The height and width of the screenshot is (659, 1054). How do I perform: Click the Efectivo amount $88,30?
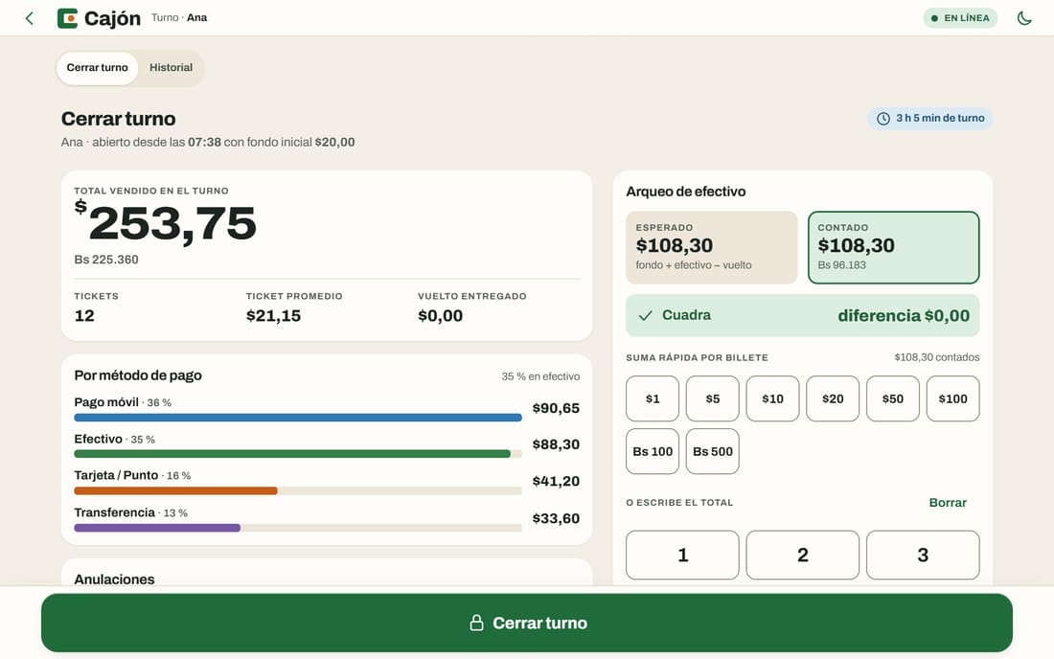[556, 444]
